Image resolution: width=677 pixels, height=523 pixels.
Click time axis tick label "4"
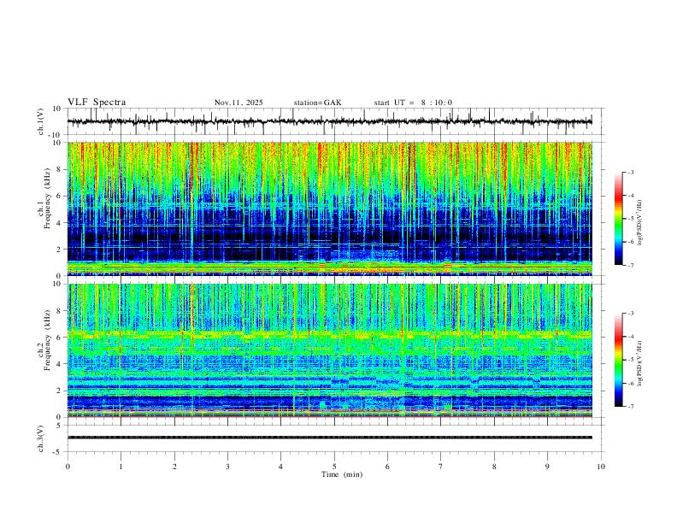[280, 467]
